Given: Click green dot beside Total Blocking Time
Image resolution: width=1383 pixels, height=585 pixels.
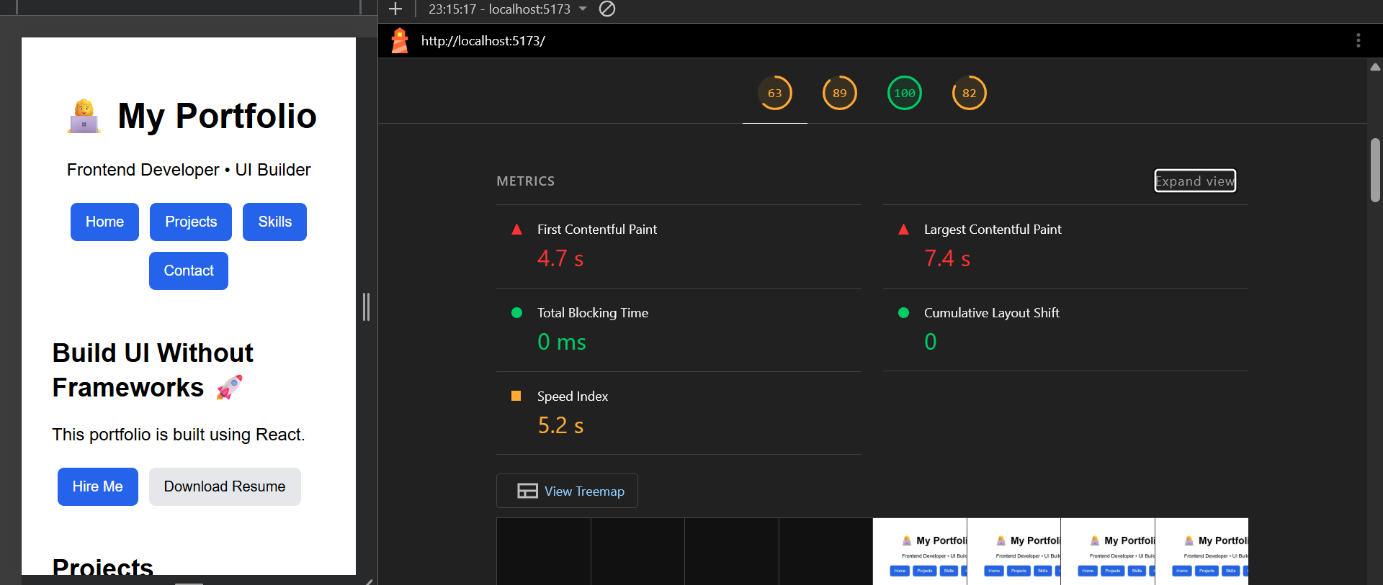Looking at the screenshot, I should 516,312.
